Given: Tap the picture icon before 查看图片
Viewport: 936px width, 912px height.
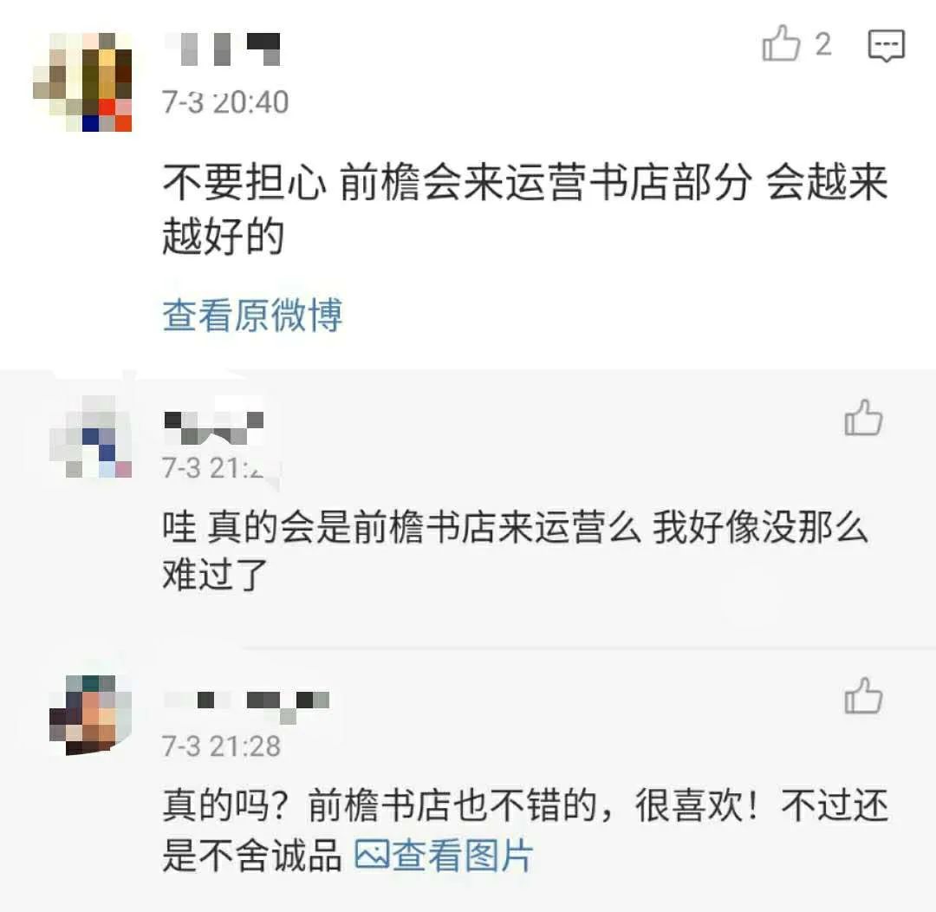Looking at the screenshot, I should (373, 856).
